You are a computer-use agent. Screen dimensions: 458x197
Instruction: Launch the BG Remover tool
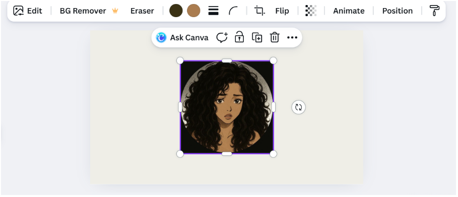coord(89,11)
